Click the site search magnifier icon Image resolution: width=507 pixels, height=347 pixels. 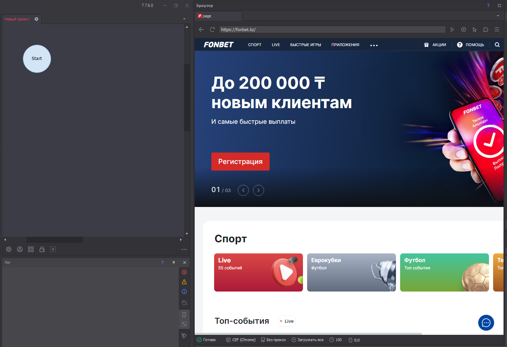coord(497,45)
